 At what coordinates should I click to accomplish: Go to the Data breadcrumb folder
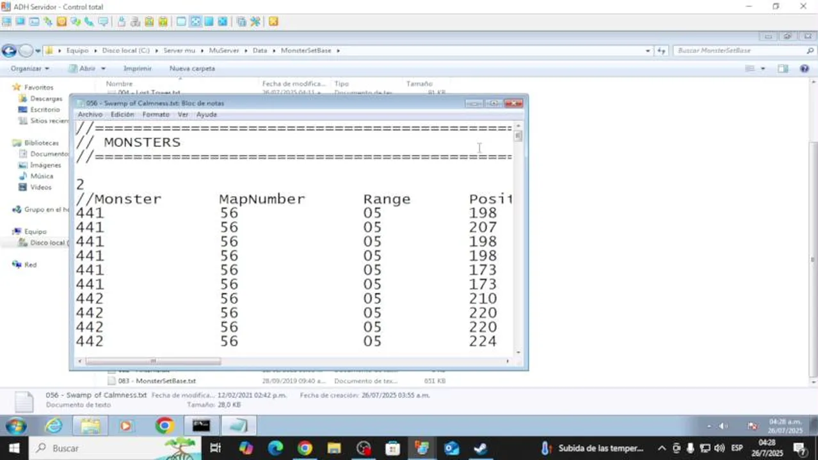(260, 50)
